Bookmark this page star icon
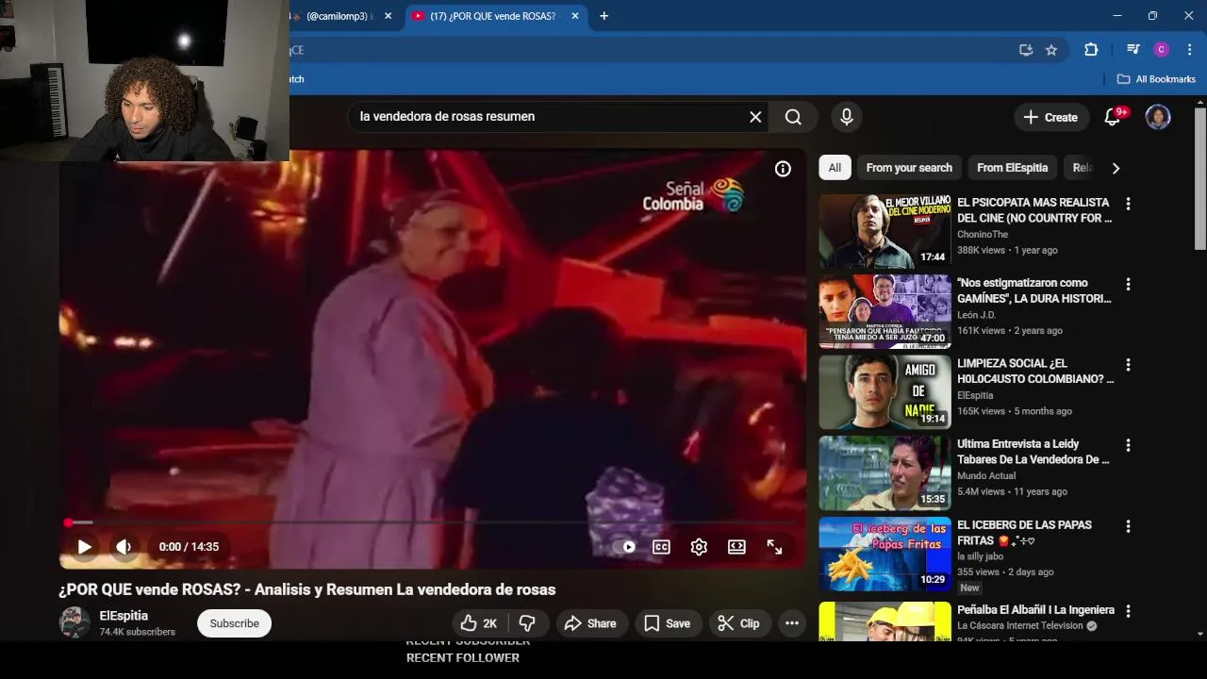The image size is (1207, 679). 1051,50
